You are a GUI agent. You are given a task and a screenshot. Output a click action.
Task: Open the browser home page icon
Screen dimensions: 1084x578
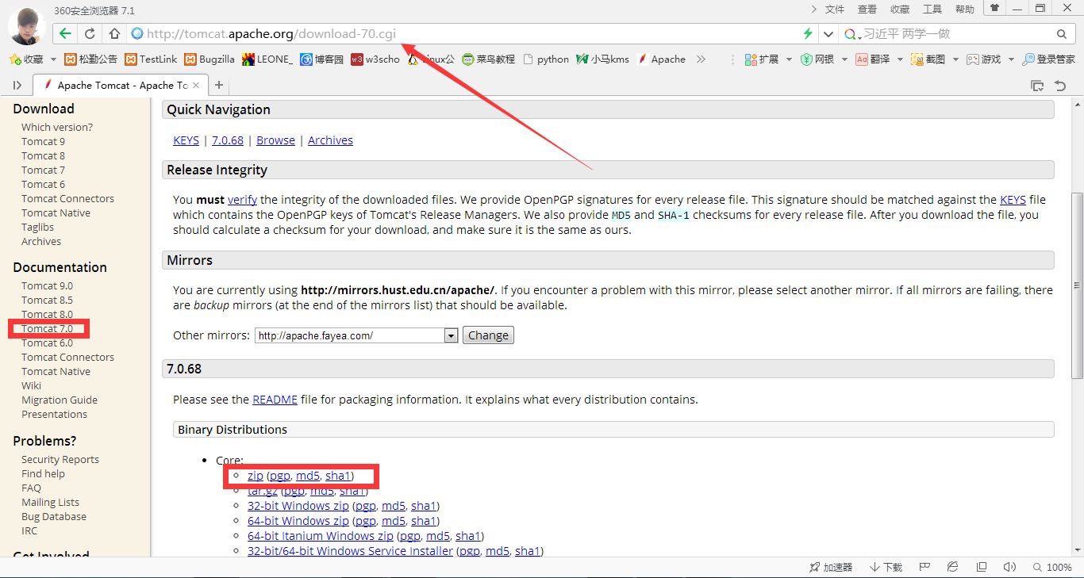tap(114, 34)
